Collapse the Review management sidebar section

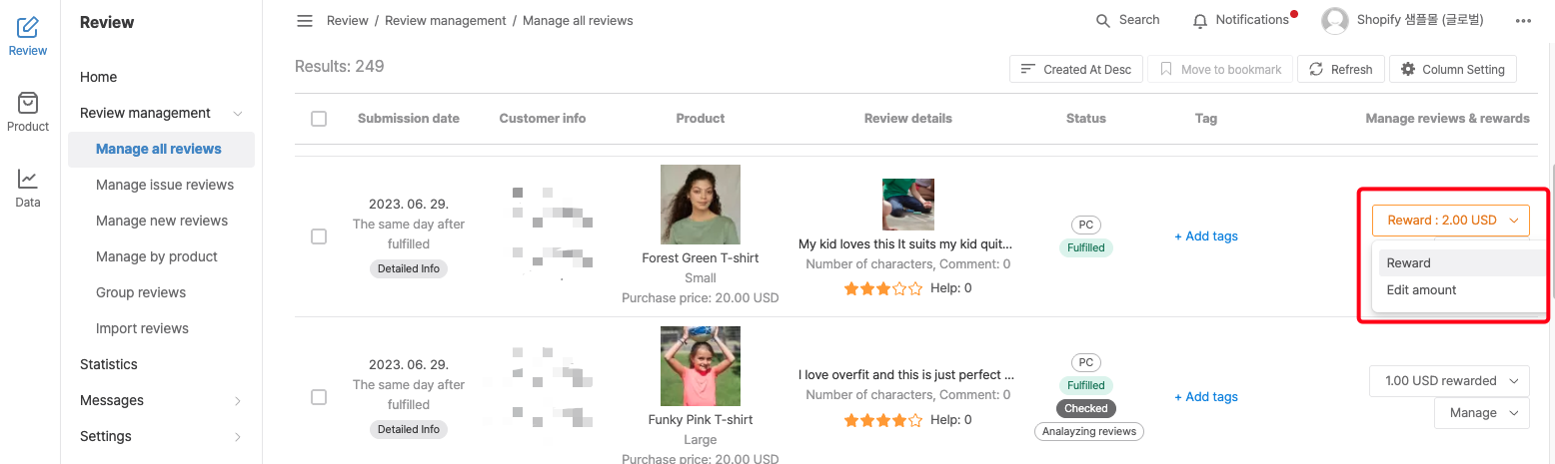click(x=238, y=114)
